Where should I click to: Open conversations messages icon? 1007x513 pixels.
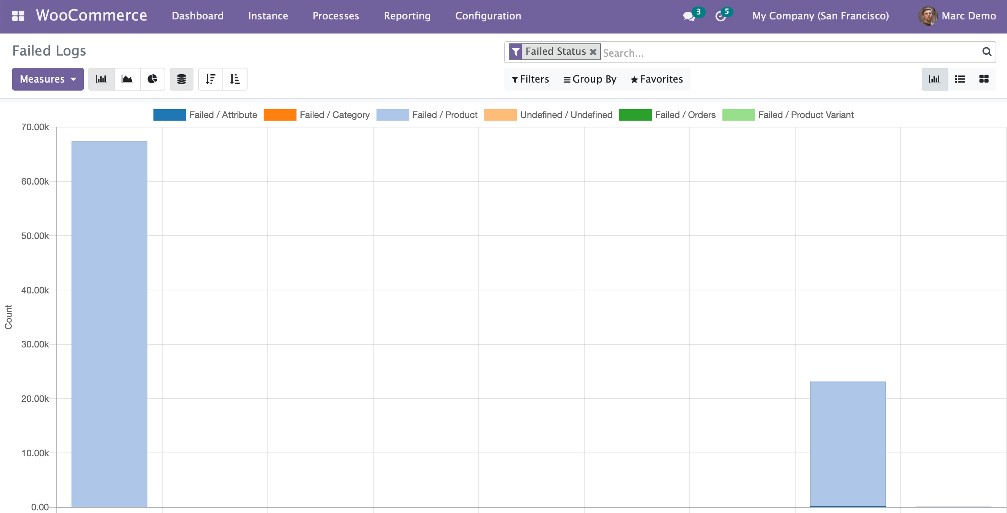689,16
